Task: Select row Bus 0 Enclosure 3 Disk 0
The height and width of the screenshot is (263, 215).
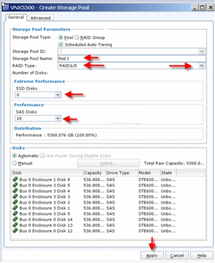Action: tap(109, 214)
